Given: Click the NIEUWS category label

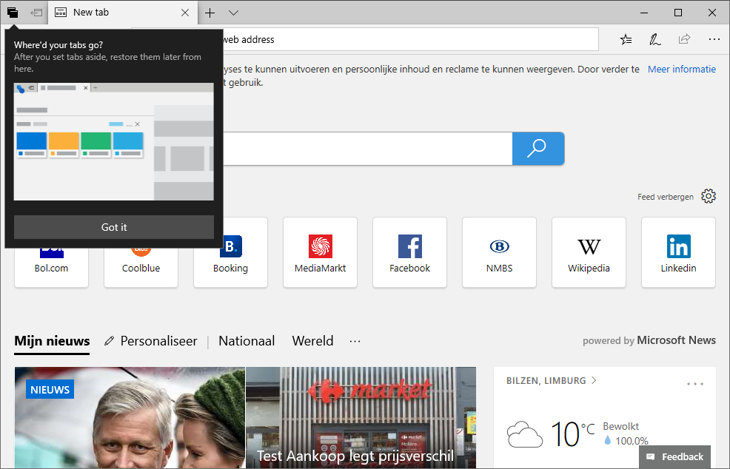Looking at the screenshot, I should click(x=50, y=389).
